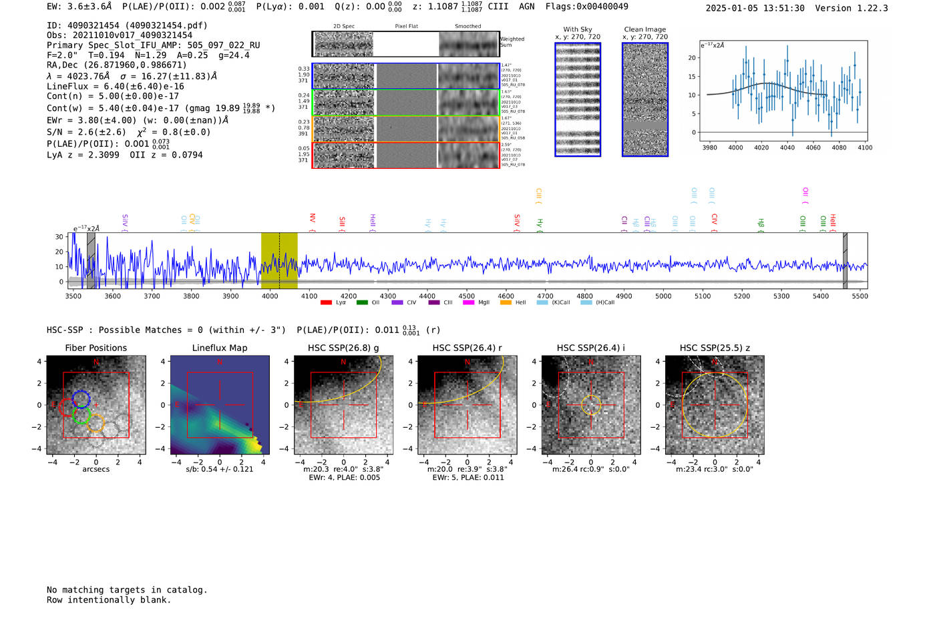The image size is (935, 636).
Task: Click the orange CIII label above spectrum
Action: pyautogui.click(x=538, y=195)
